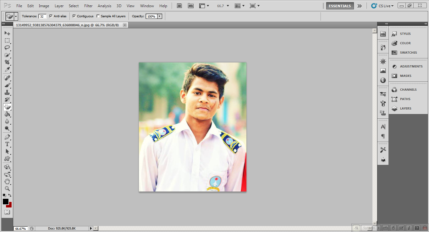429x232 pixels.
Task: Set the black foreground color swatch
Action: pos(5,202)
